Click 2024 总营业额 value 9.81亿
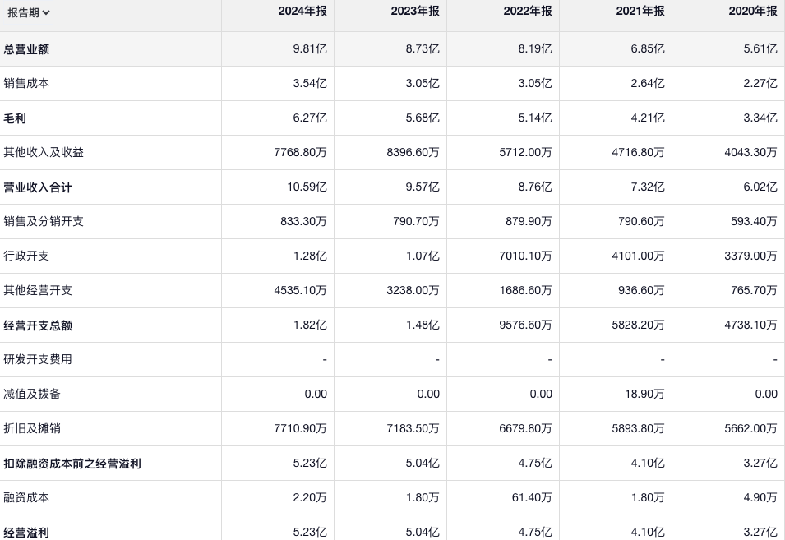785x540 pixels. (310, 49)
